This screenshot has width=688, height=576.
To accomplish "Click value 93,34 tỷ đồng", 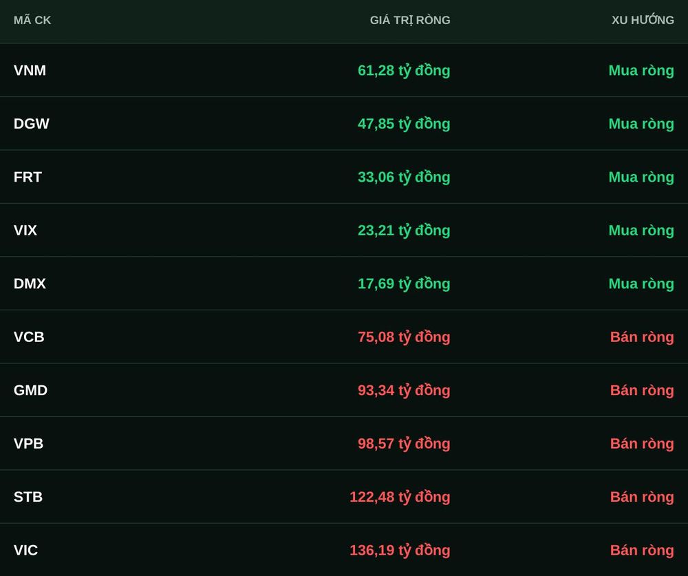I will click(x=404, y=391).
